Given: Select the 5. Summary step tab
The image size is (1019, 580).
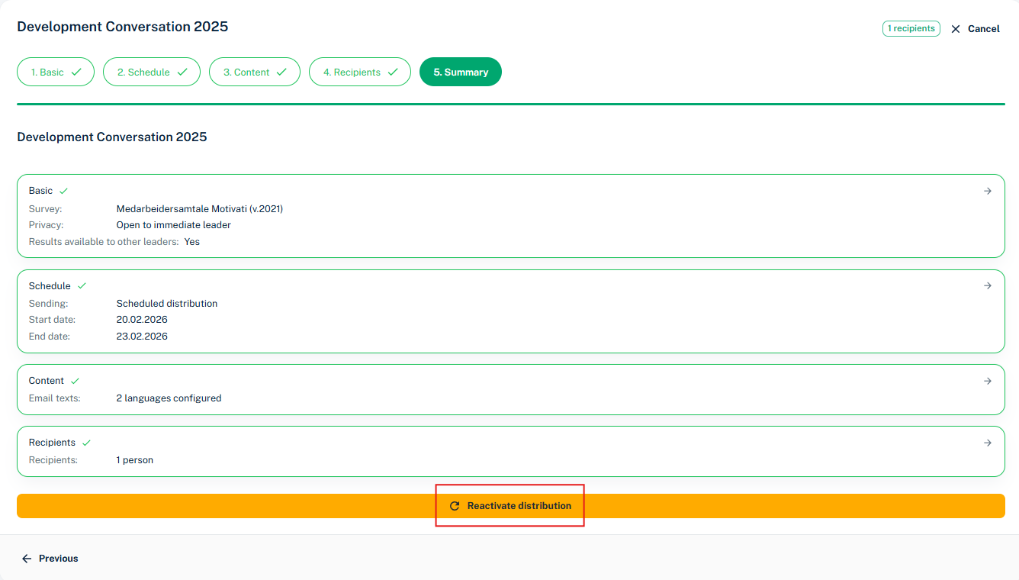Looking at the screenshot, I should [x=461, y=72].
